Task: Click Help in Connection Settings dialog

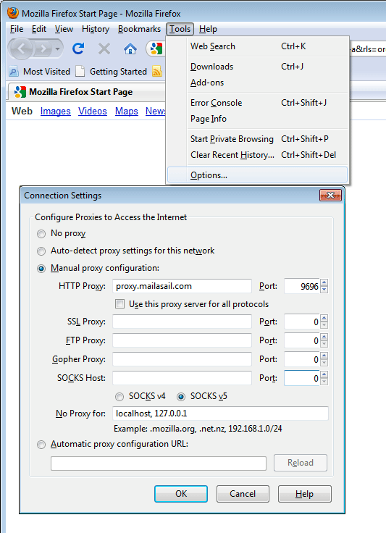Action: pos(304,494)
